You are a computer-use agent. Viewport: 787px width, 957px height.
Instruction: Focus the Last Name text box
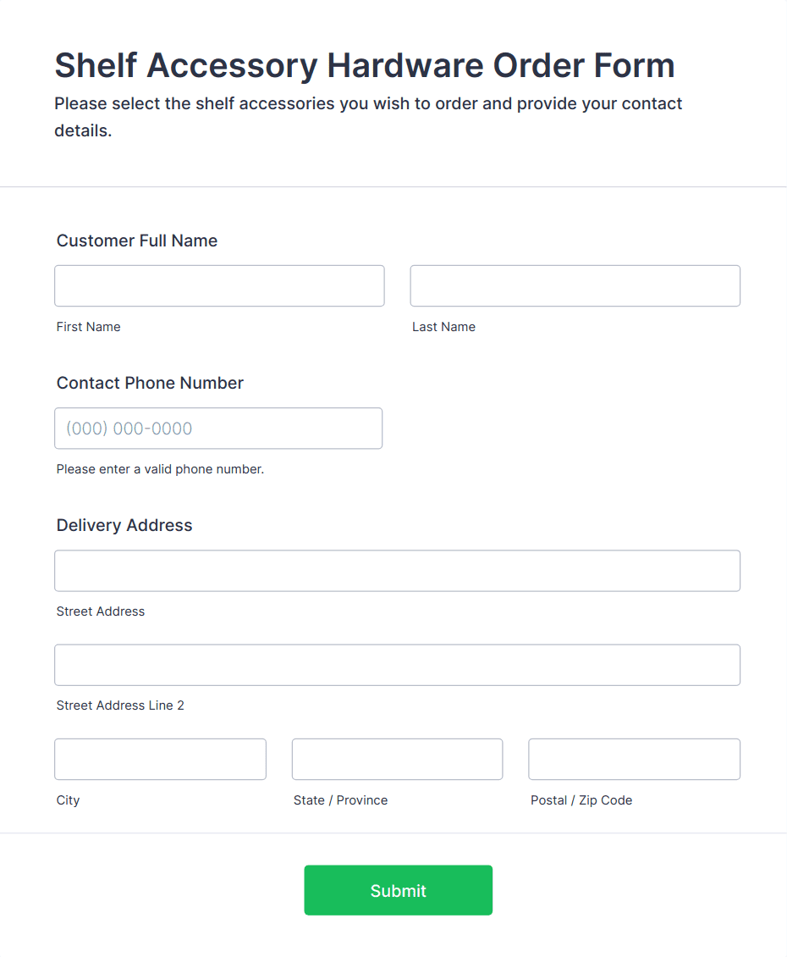point(575,286)
